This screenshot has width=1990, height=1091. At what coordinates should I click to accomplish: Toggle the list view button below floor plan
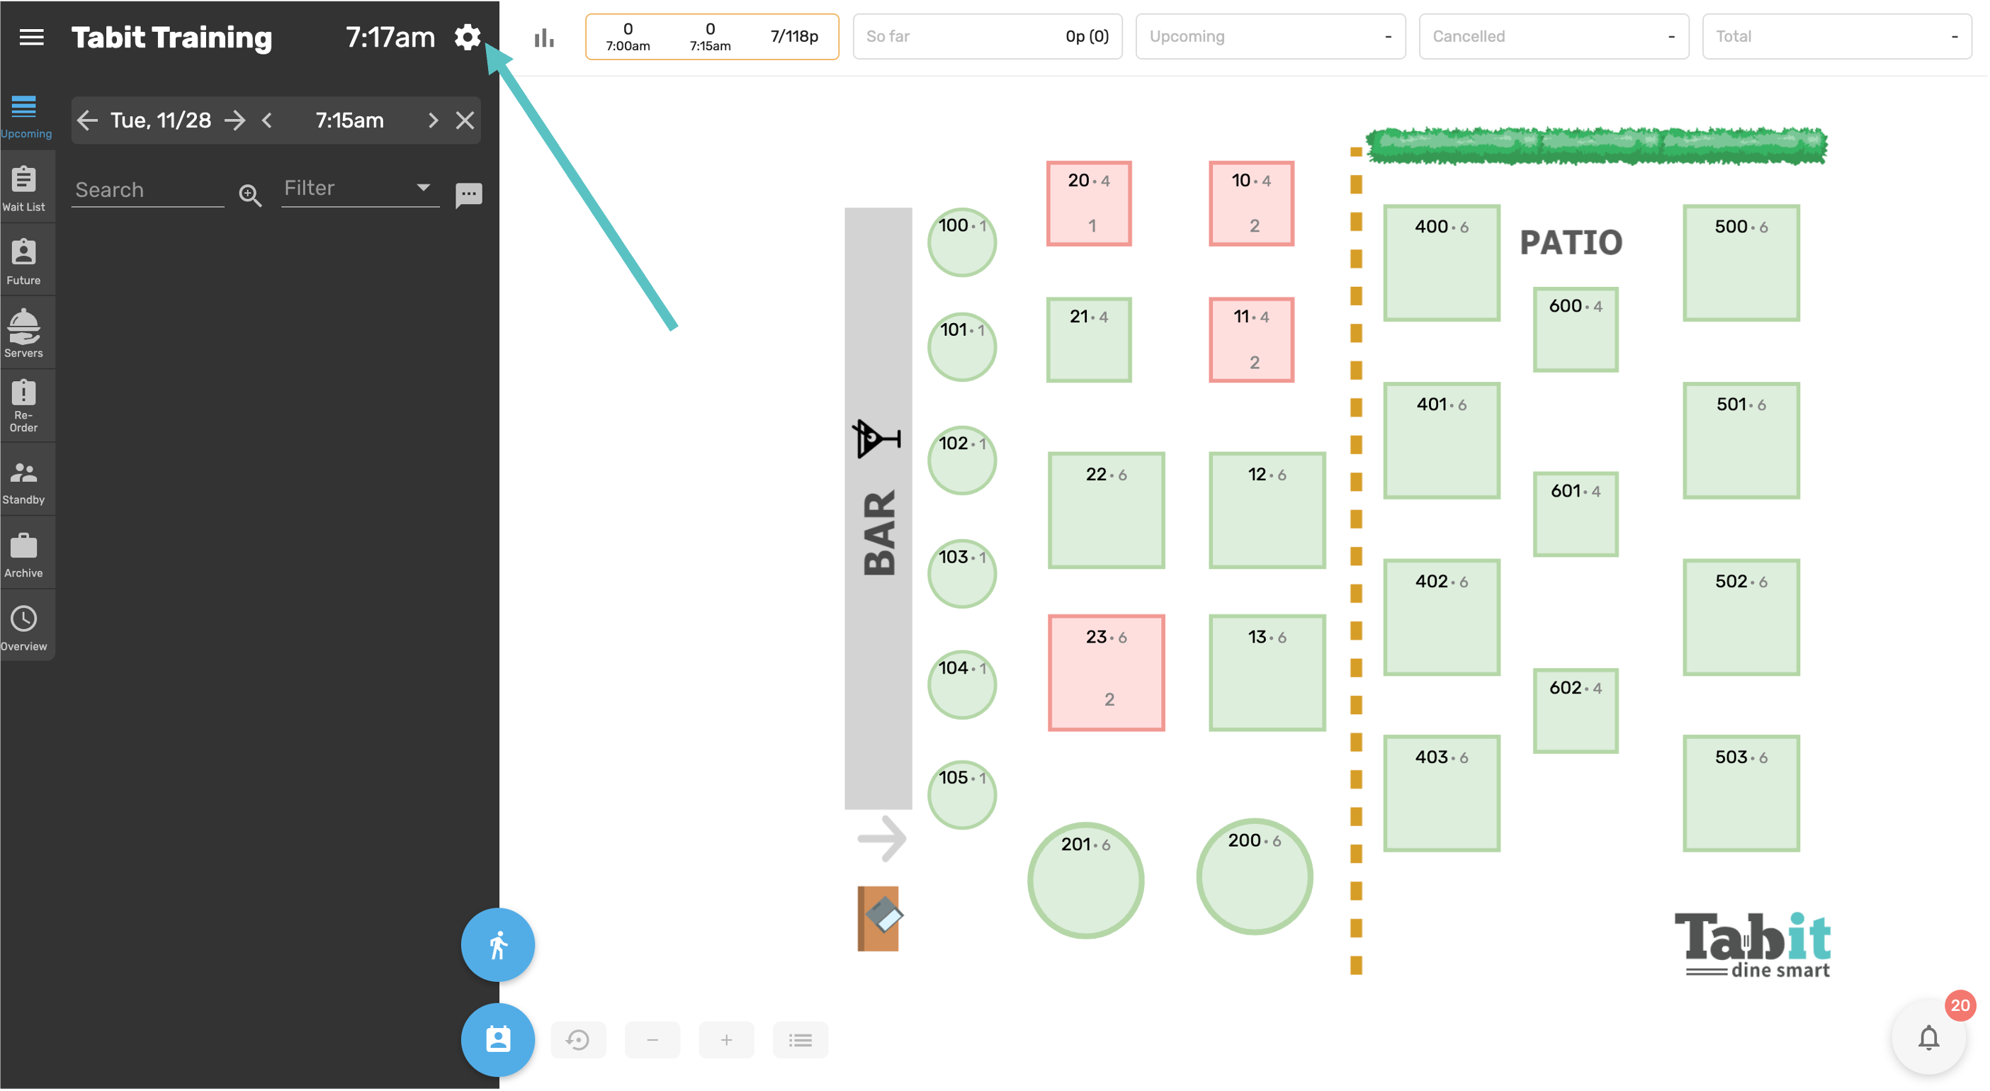[800, 1040]
